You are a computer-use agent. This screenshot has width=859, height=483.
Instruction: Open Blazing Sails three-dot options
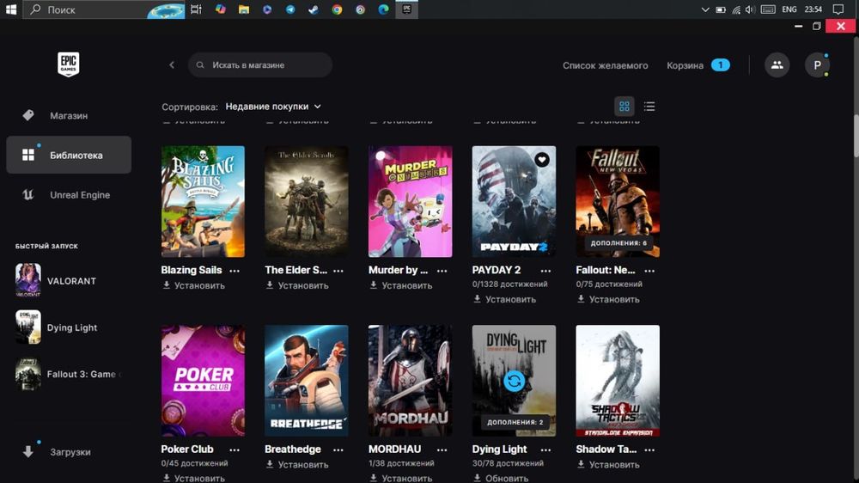235,270
